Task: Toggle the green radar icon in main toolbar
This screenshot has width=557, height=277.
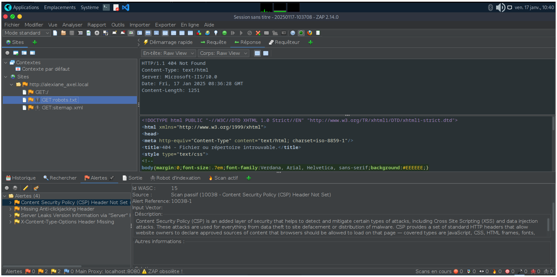Action: [301, 33]
